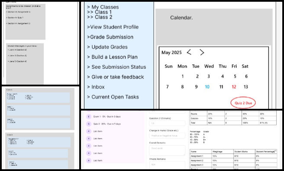Image resolution: width=284 pixels, height=171 pixels.
Task: Open Grade Submission menu item
Action: tap(110, 37)
